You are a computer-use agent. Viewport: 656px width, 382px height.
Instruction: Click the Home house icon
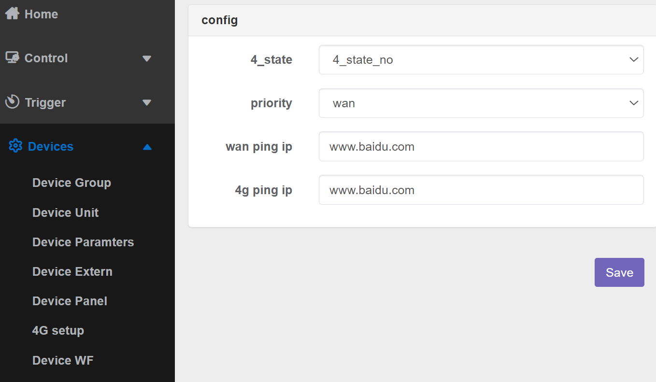tap(12, 14)
